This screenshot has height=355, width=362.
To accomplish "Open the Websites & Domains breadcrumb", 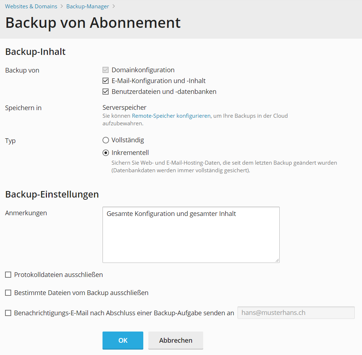I will coord(31,6).
